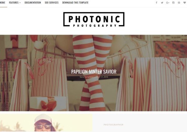
Task: Open the woman with sunglasses thumbnail
Action: click(x=46, y=123)
